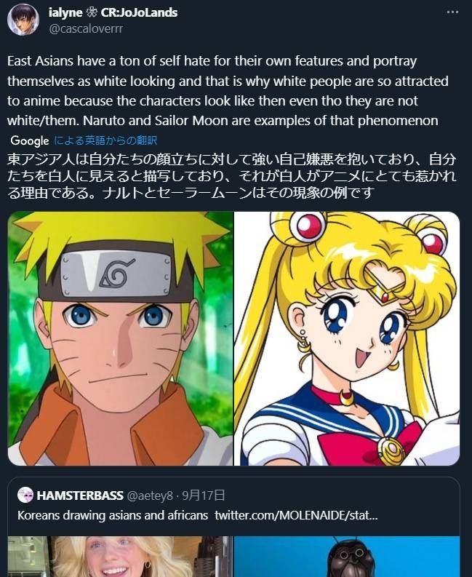Image resolution: width=472 pixels, height=577 pixels.
Task: Open the three-dot more options menu
Action: (452, 12)
